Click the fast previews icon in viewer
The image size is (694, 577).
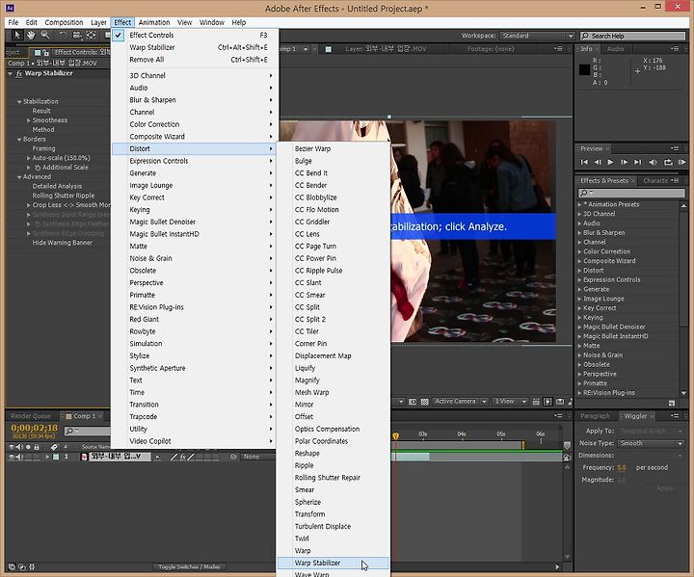[x=547, y=402]
